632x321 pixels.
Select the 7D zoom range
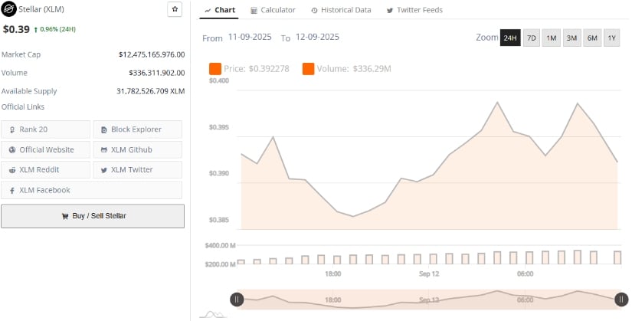(531, 38)
